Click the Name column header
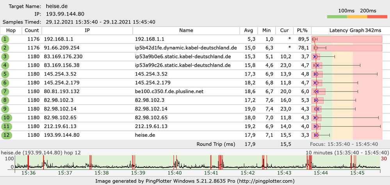Image resolution: width=390 pixels, height=185 pixels. click(x=186, y=30)
